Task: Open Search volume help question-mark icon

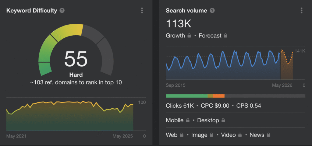Action: [x=212, y=11]
